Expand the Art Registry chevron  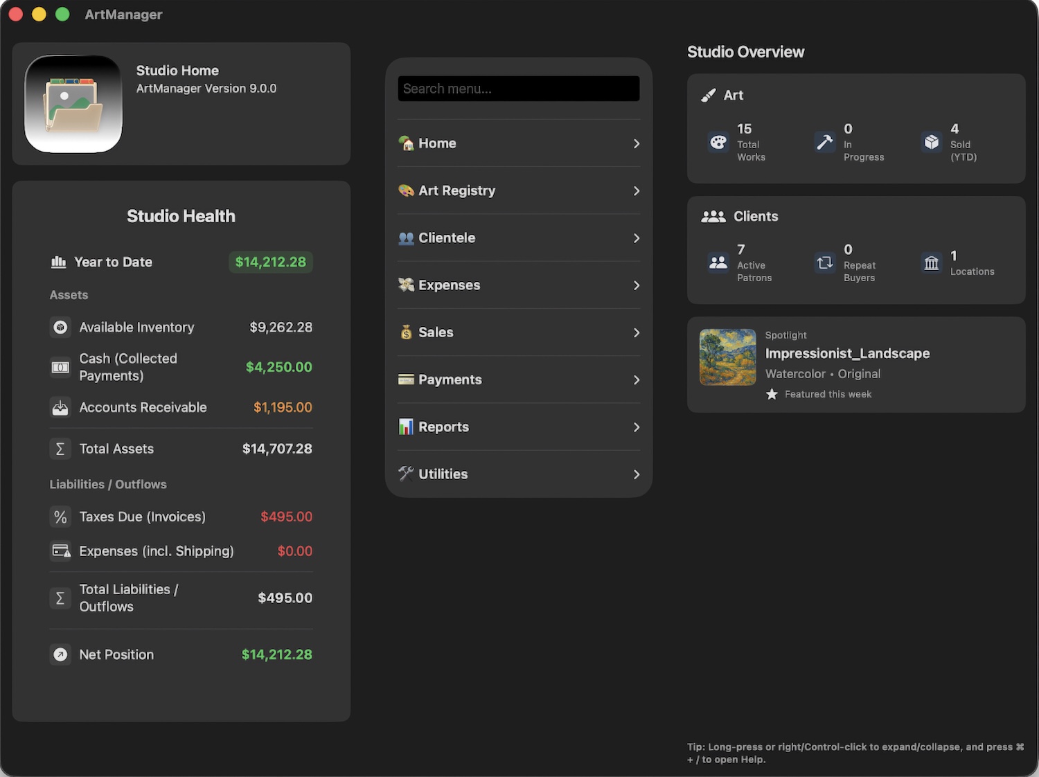(x=636, y=191)
